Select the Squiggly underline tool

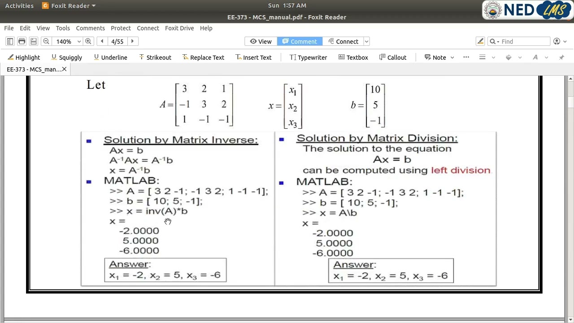[x=66, y=57]
